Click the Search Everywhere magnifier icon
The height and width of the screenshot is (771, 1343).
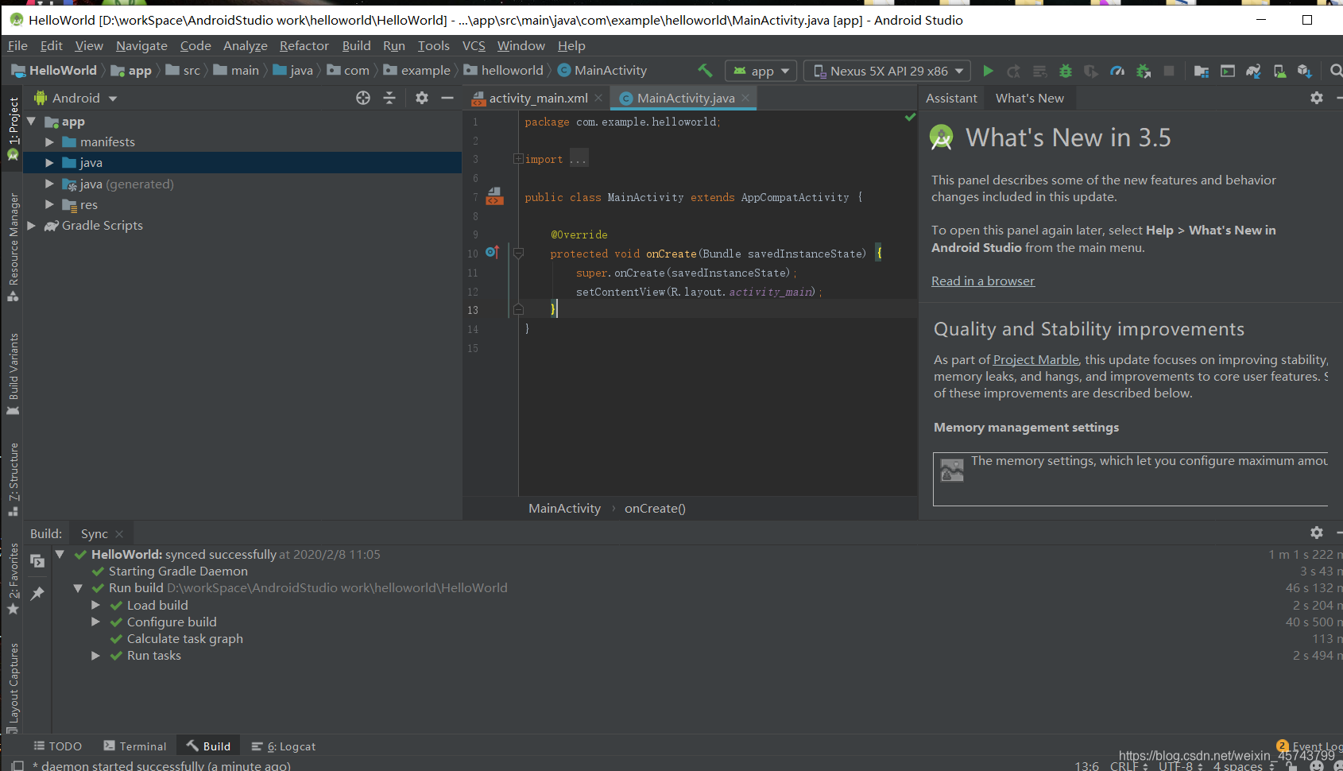click(x=1336, y=71)
